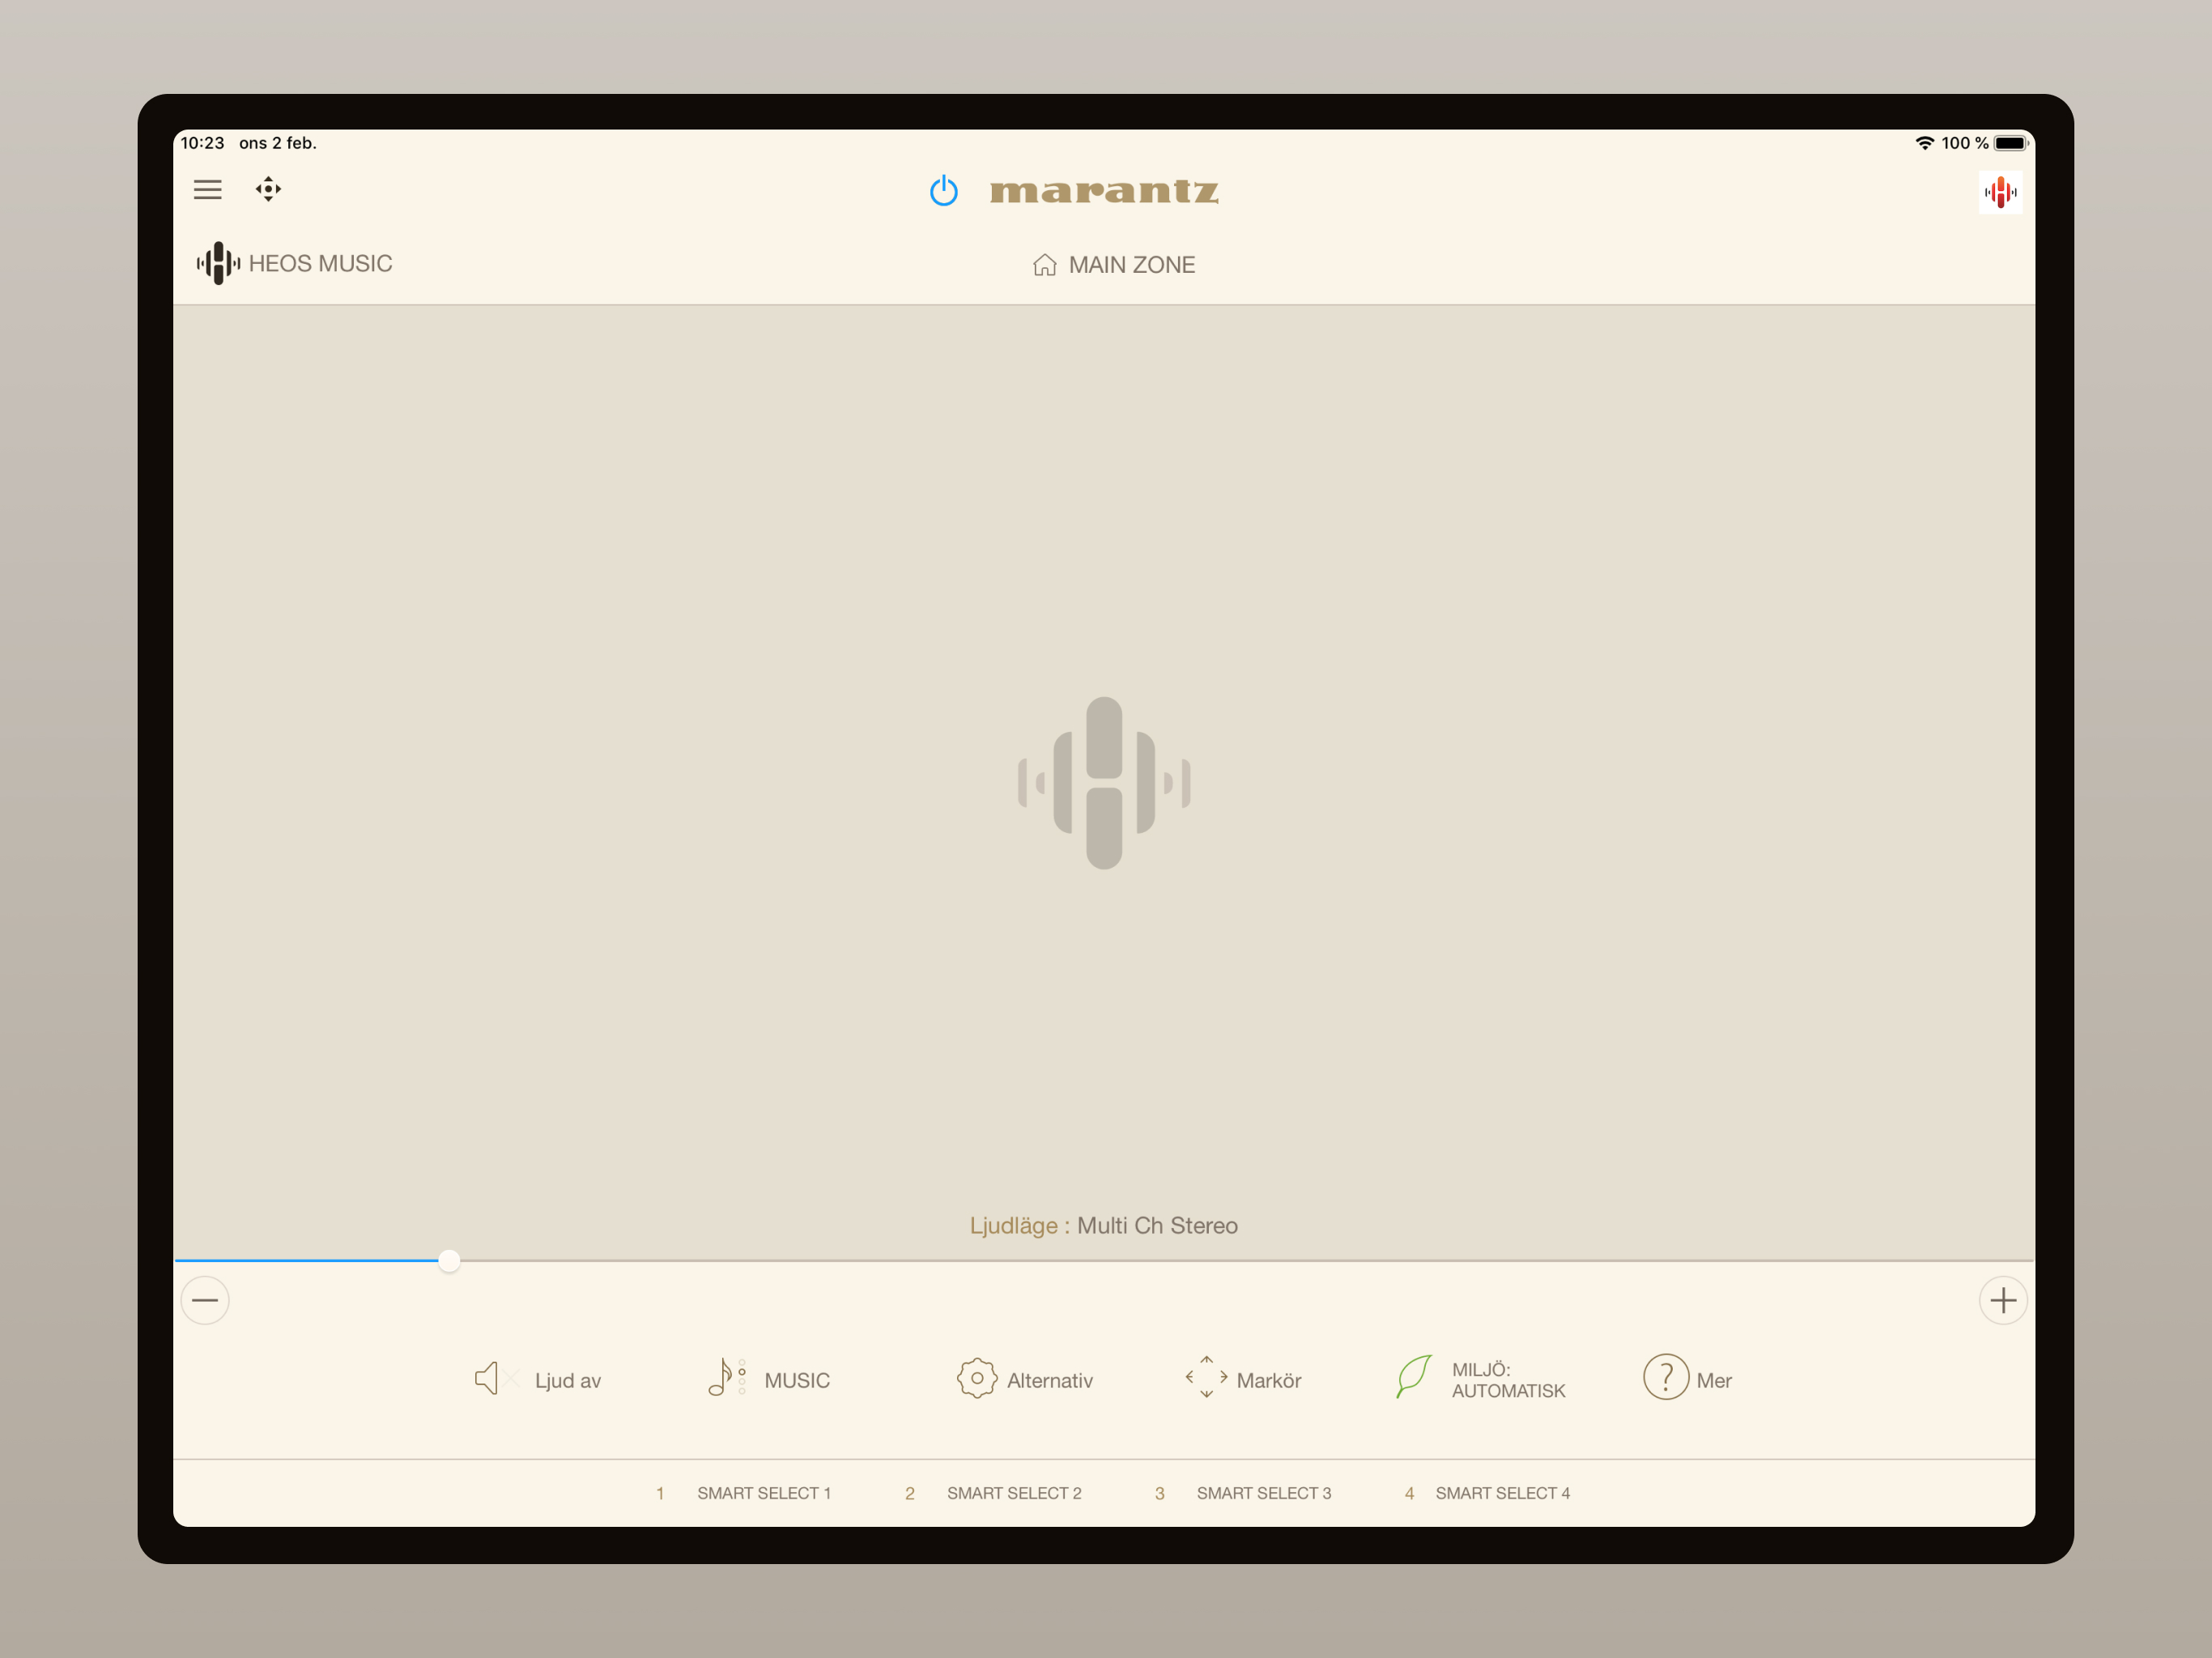2212x1658 pixels.
Task: Activate SMART SELECT 1
Action: coord(763,1493)
